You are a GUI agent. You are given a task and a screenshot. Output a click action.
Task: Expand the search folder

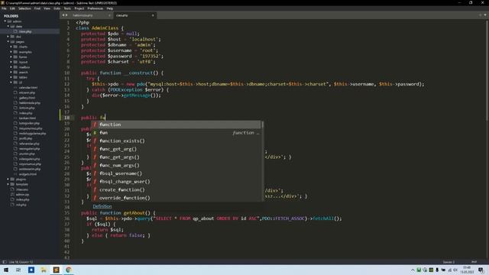pos(11,72)
